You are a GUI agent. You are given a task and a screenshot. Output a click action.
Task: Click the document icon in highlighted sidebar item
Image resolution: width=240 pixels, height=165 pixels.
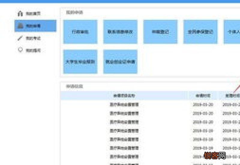pos(20,26)
